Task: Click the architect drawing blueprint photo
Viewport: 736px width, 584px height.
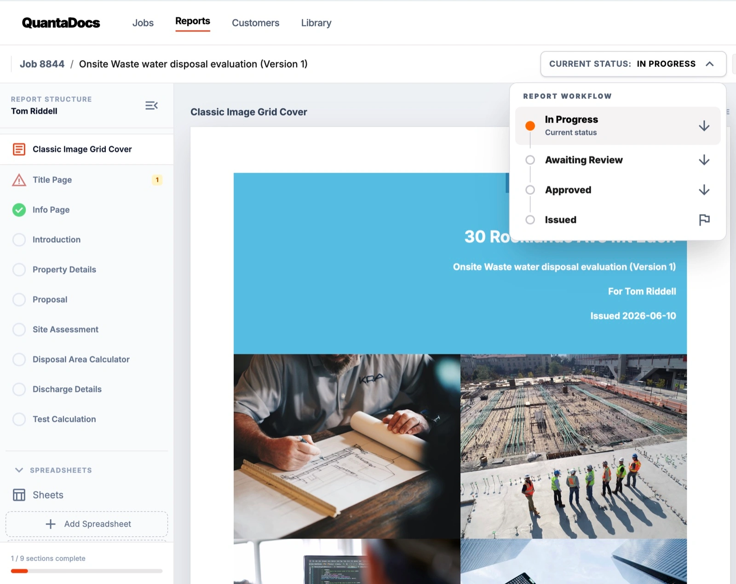Action: [347, 446]
